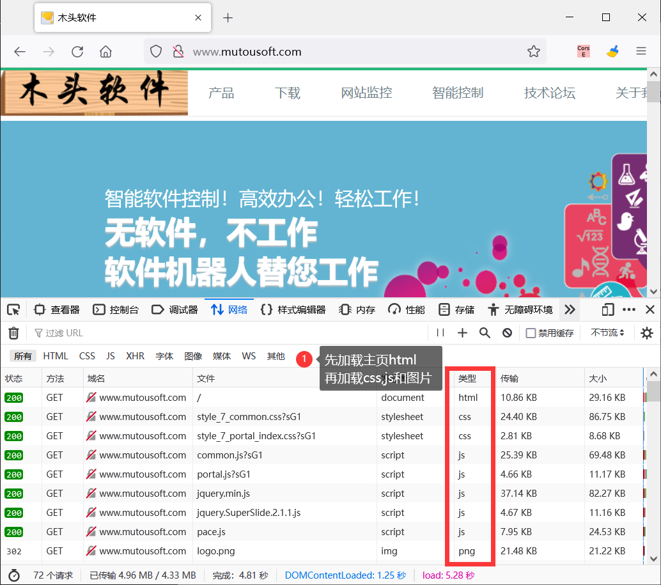Open 智能控制 navigation link
The width and height of the screenshot is (661, 585).
[458, 93]
